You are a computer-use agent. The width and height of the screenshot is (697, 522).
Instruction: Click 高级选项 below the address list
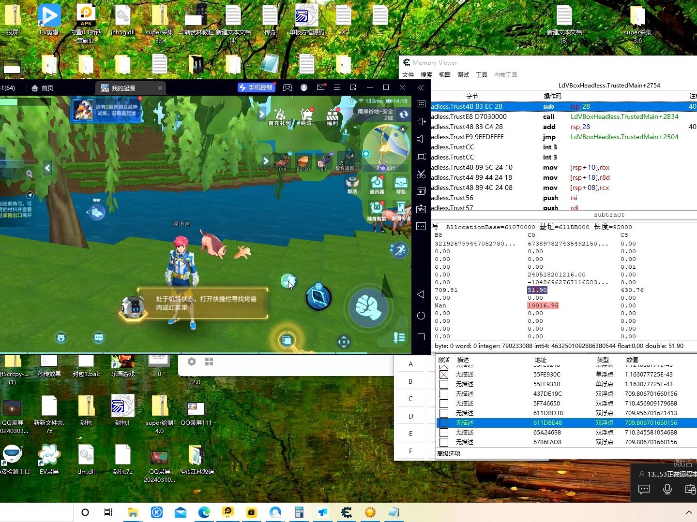point(449,453)
